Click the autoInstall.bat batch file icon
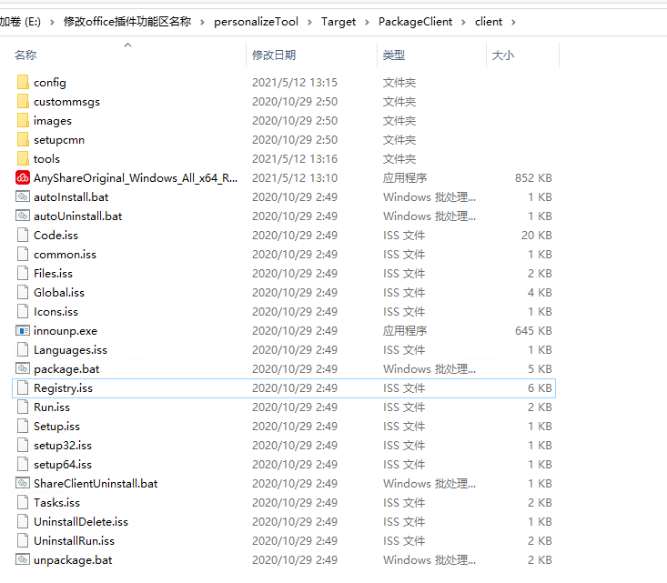667x583 pixels. point(23,196)
